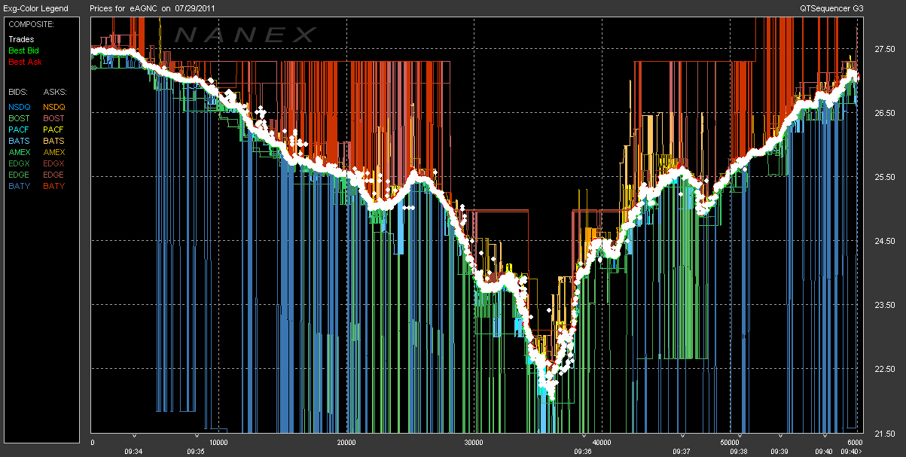Select the 09:37 time axis marker
Viewport: 906px width, 457px height.
click(x=682, y=452)
